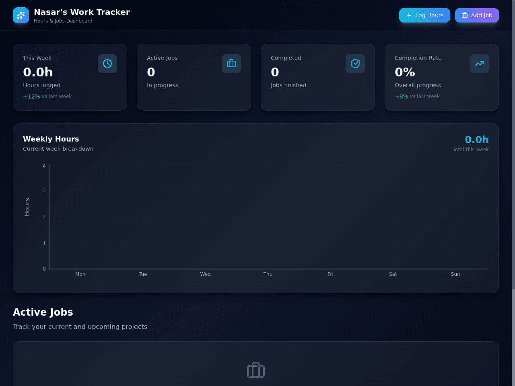
Task: Click the 0% Completion Rate value
Action: coord(405,72)
